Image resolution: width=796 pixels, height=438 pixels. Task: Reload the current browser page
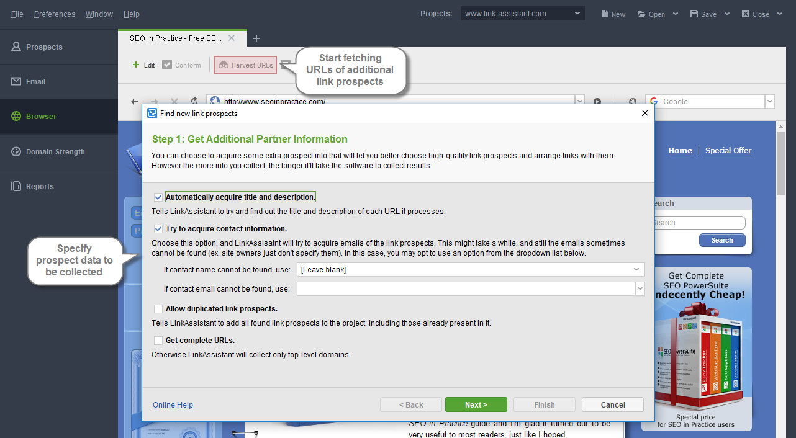coord(194,101)
